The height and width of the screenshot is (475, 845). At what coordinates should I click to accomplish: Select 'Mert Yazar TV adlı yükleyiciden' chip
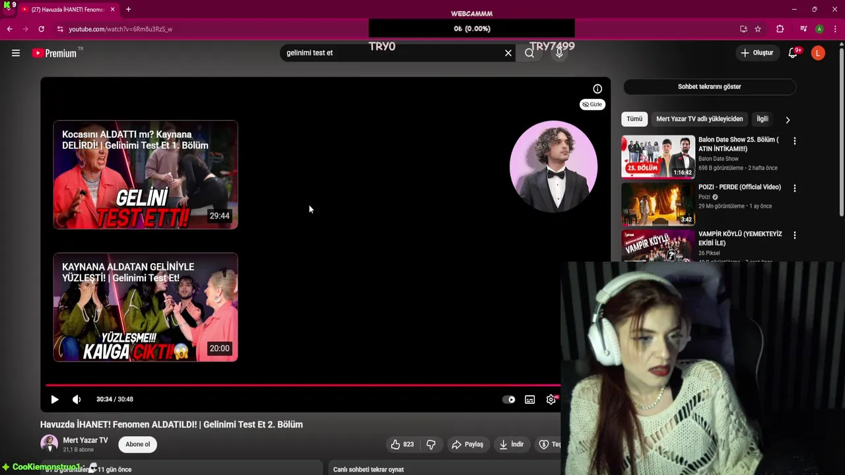click(x=699, y=119)
